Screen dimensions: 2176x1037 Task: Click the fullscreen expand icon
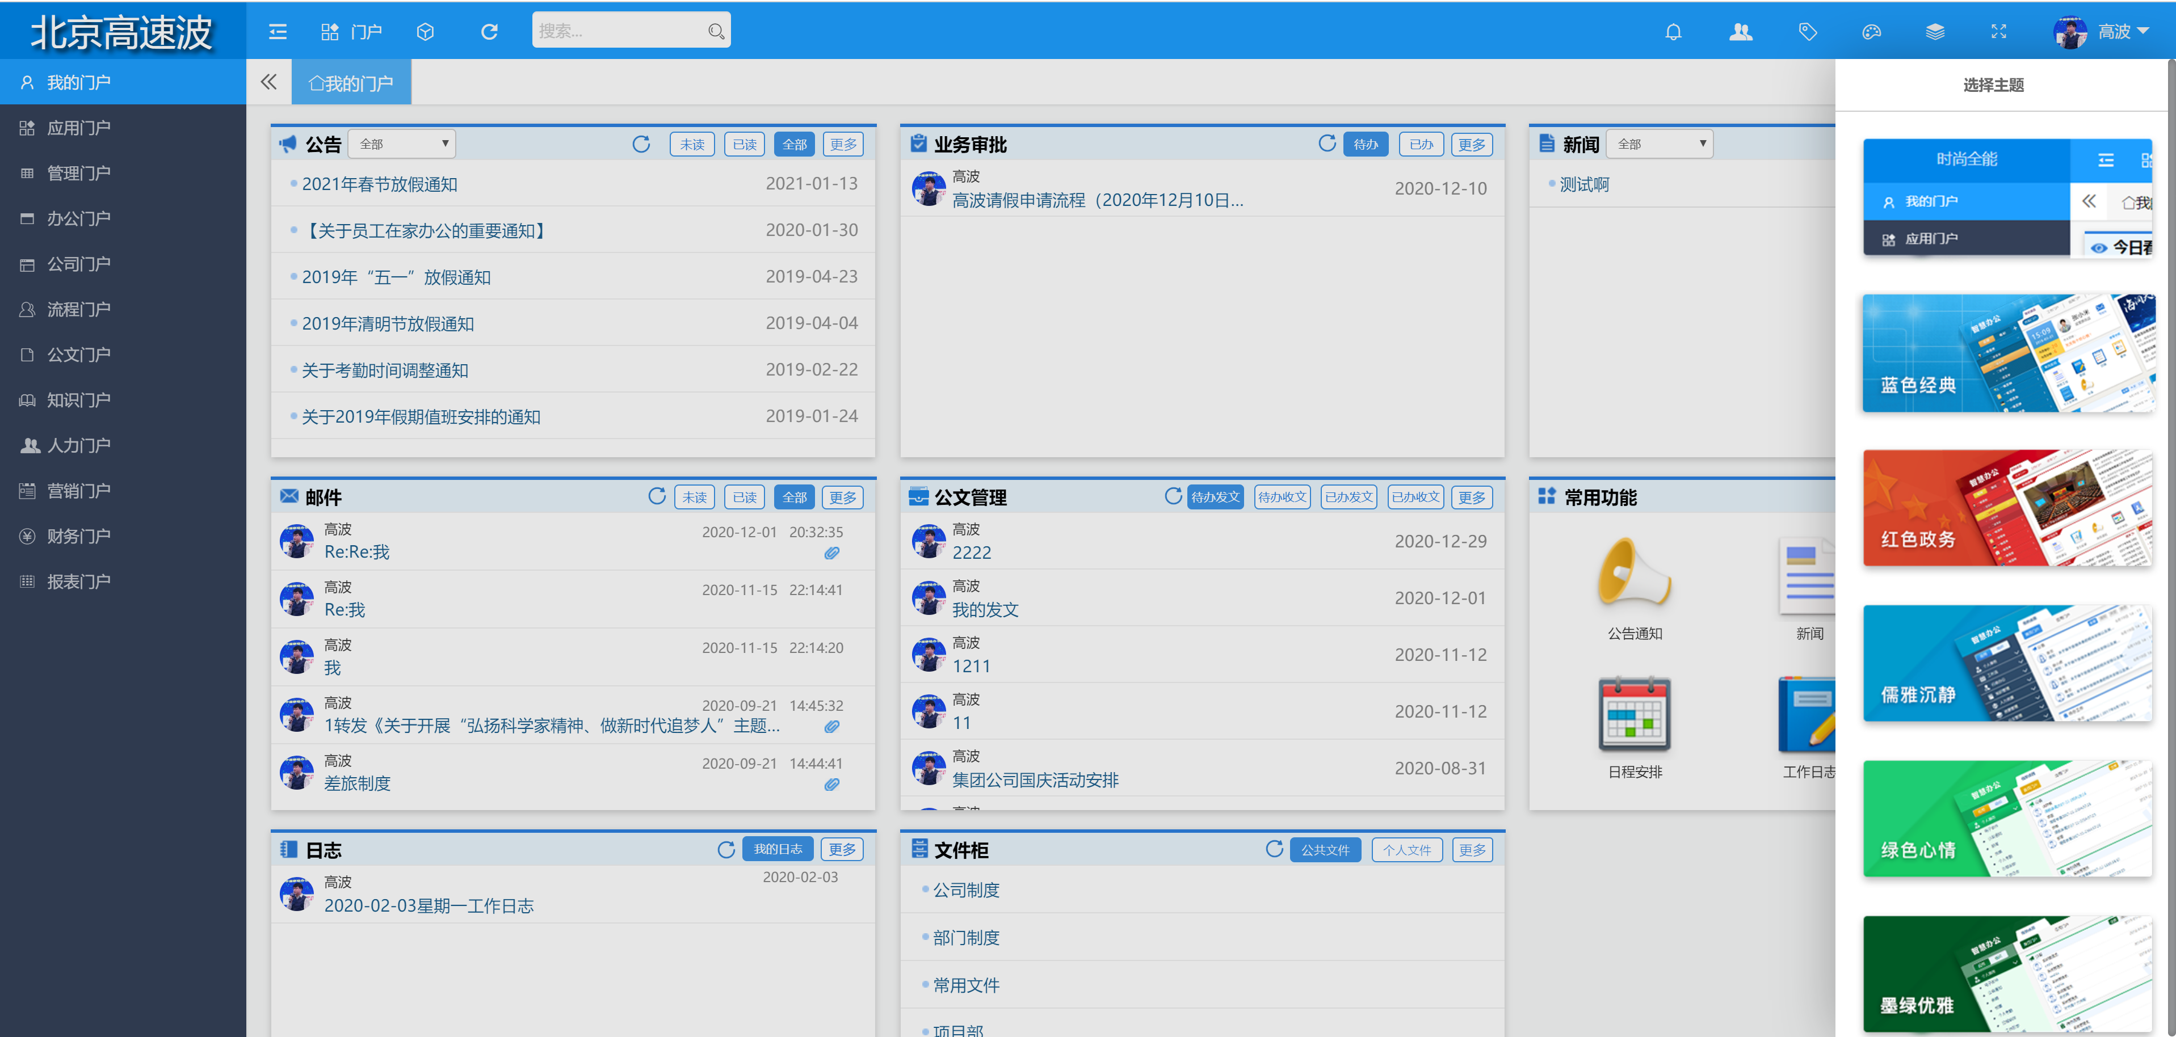point(1998,32)
